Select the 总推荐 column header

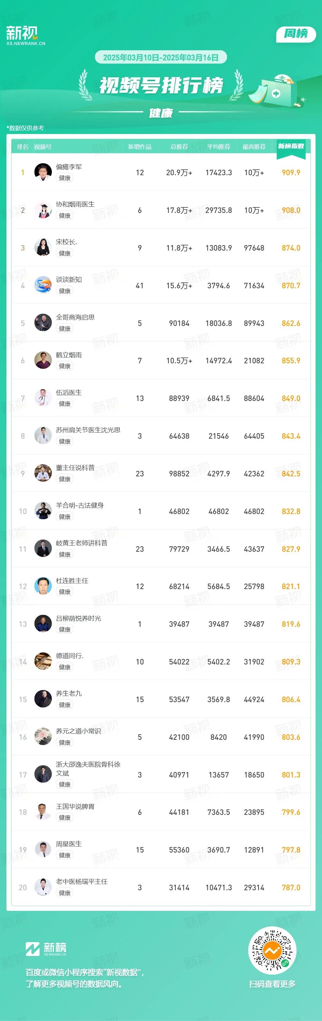(x=179, y=147)
